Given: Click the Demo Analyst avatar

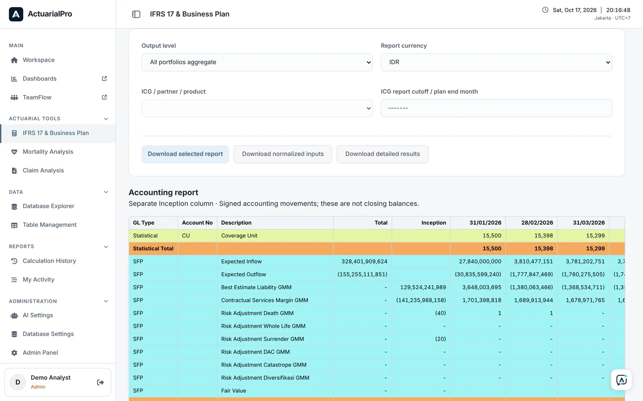Looking at the screenshot, I should click(18, 383).
